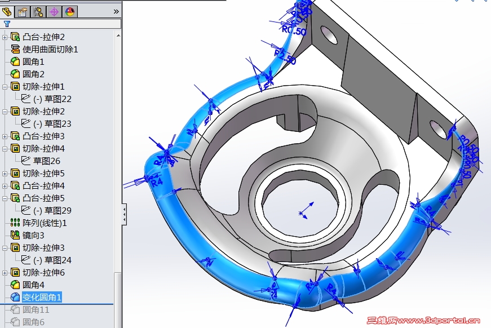Select the 使用曲面切除1 feature icon
The width and height of the screenshot is (491, 328).
click(x=15, y=49)
